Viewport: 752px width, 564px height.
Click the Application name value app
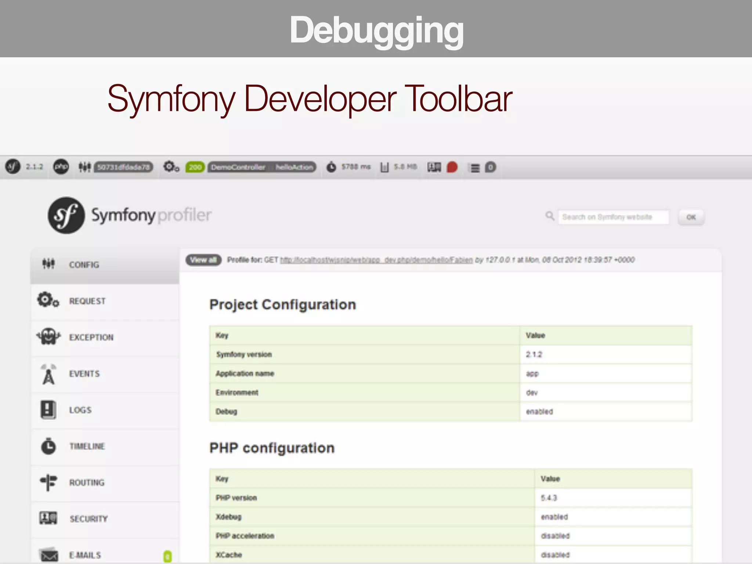[x=532, y=374]
